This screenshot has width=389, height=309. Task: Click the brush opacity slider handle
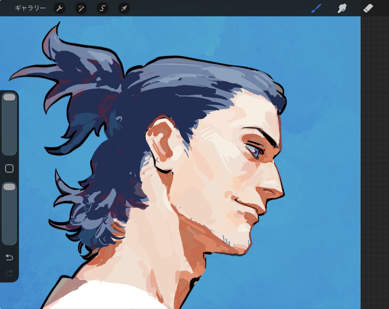click(9, 187)
